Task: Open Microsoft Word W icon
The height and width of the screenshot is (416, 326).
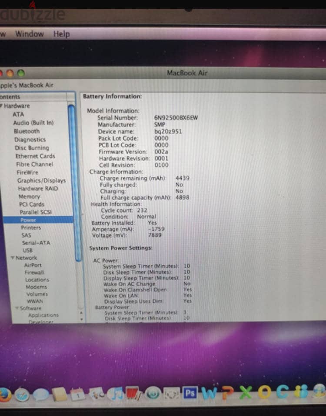Action: 209,393
